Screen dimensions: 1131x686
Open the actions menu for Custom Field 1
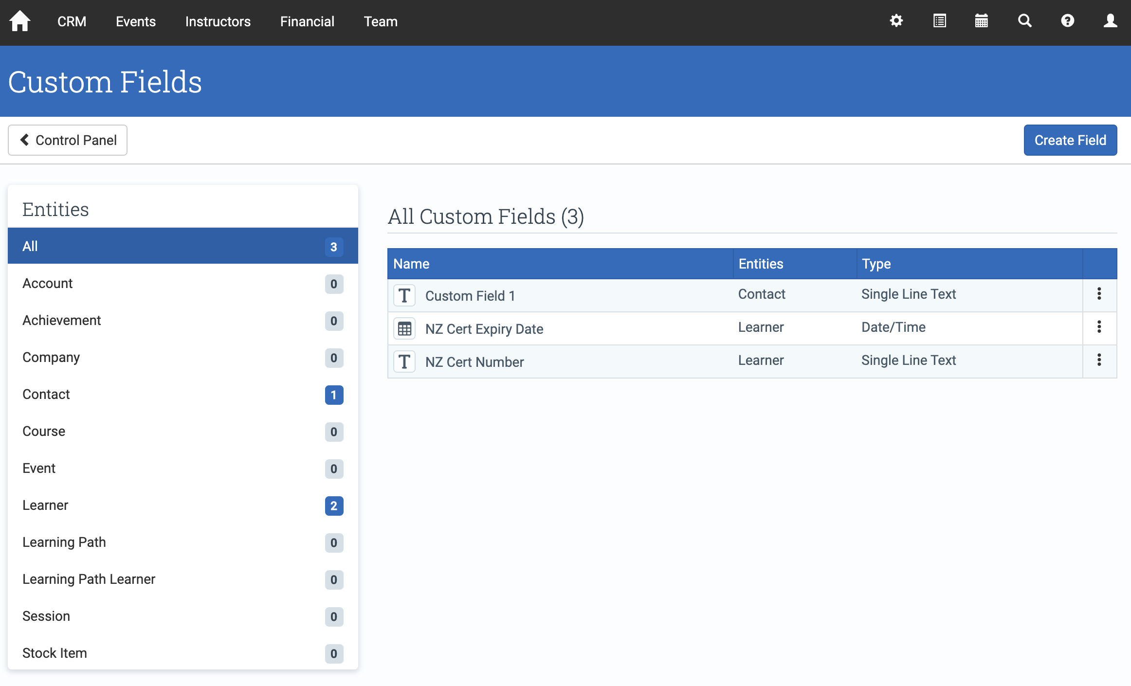[x=1099, y=294]
